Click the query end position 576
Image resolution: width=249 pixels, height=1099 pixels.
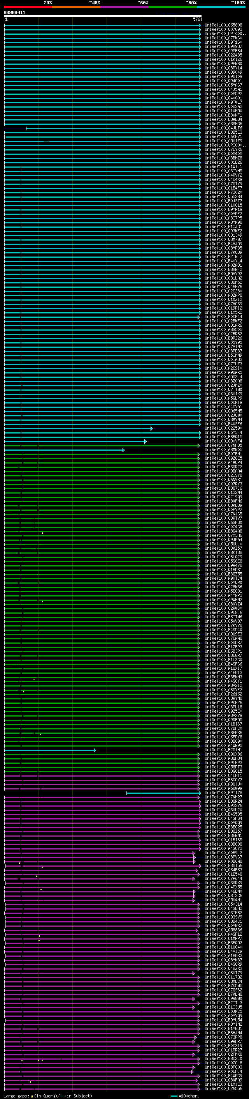click(x=196, y=19)
